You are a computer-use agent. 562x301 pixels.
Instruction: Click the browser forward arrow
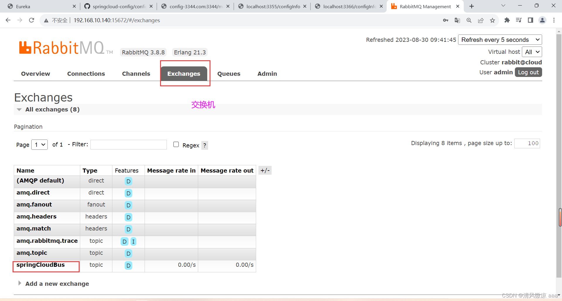[20, 20]
